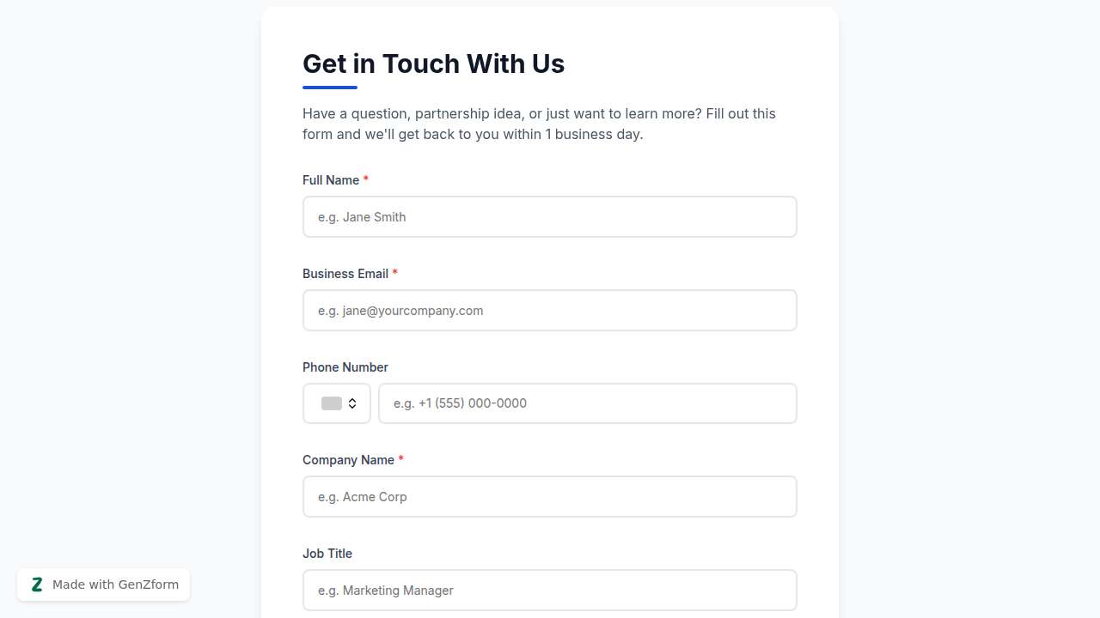
Task: Focus the Company Name input field
Action: click(550, 496)
